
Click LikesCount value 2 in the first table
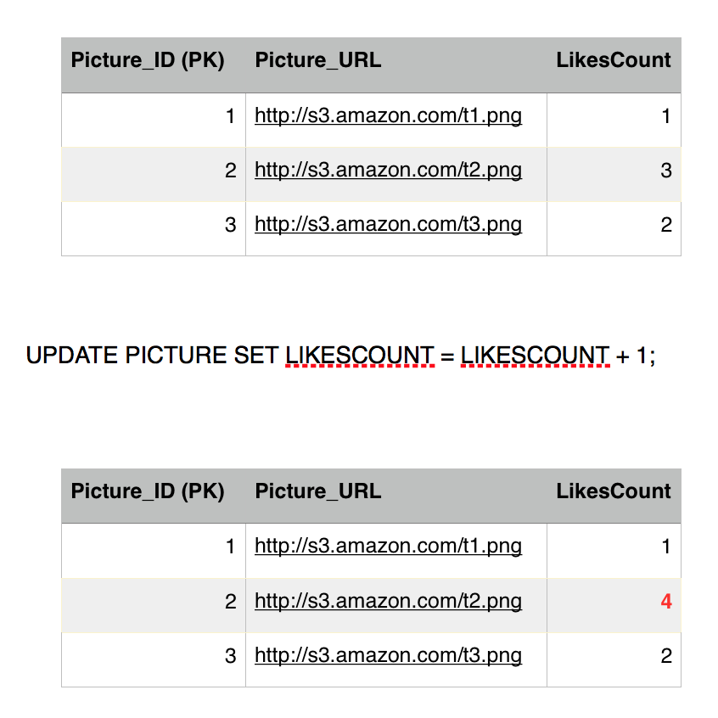coord(666,225)
